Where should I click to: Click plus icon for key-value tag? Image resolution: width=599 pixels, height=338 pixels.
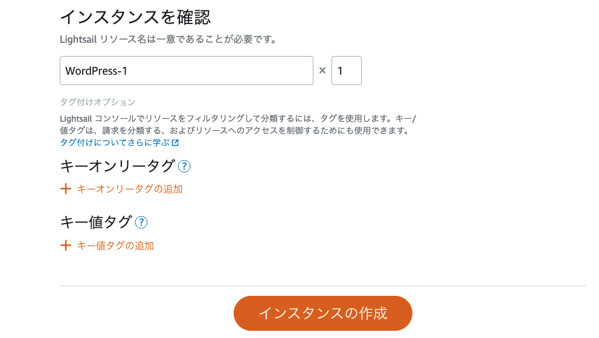pos(66,245)
